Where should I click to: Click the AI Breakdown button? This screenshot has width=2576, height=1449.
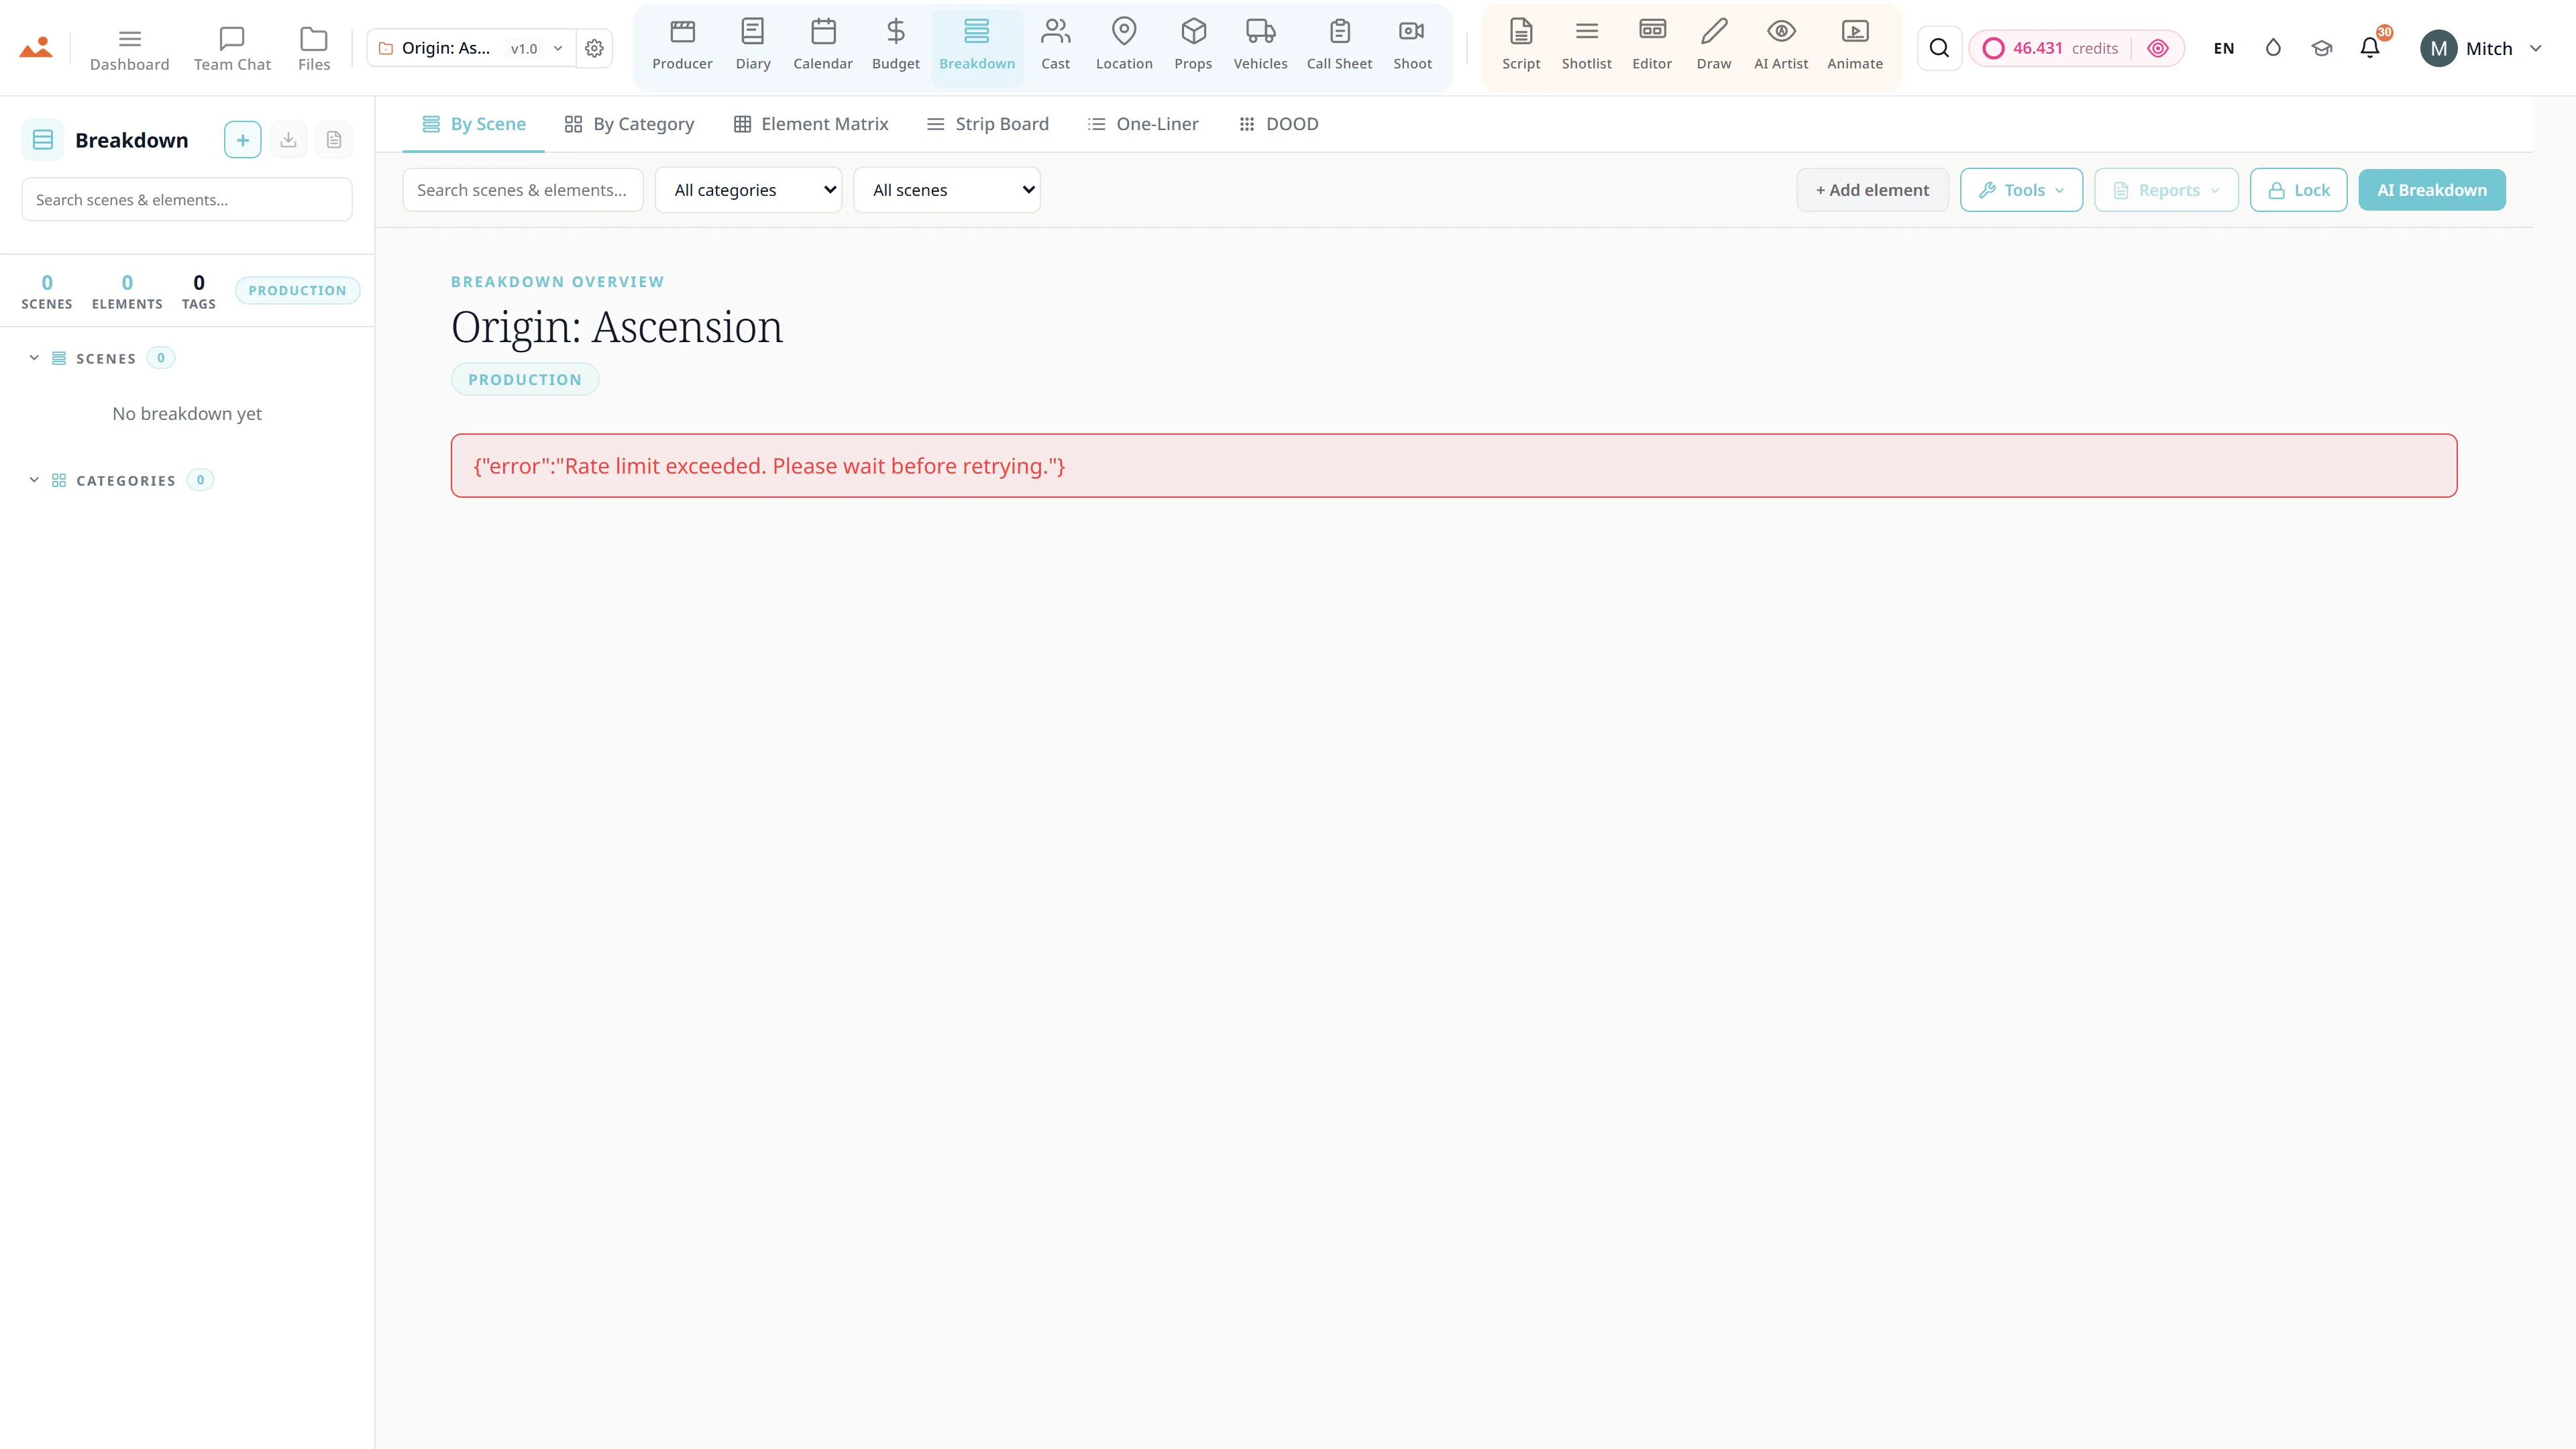[x=2431, y=190]
